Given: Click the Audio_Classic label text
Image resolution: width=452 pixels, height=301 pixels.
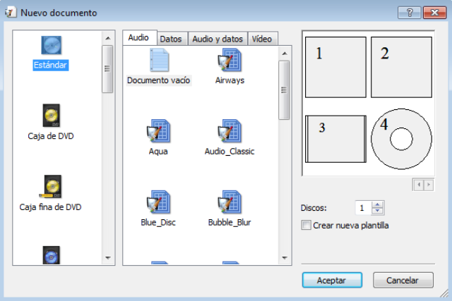Looking at the screenshot, I should (x=230, y=151).
